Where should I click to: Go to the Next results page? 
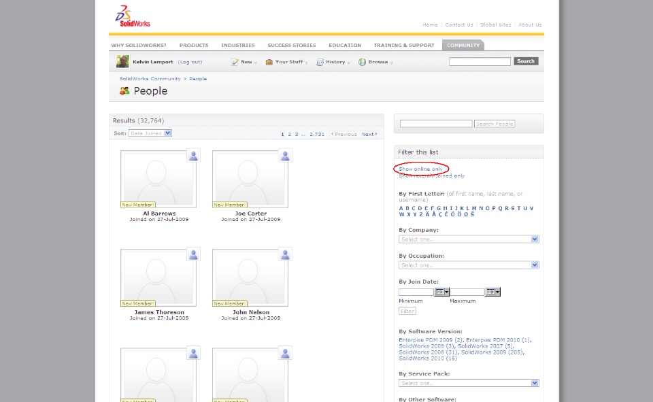click(x=369, y=134)
